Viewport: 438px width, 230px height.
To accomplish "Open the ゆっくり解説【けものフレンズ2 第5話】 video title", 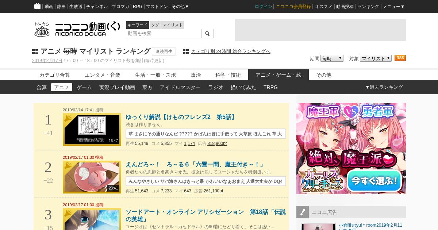I will [181, 117].
